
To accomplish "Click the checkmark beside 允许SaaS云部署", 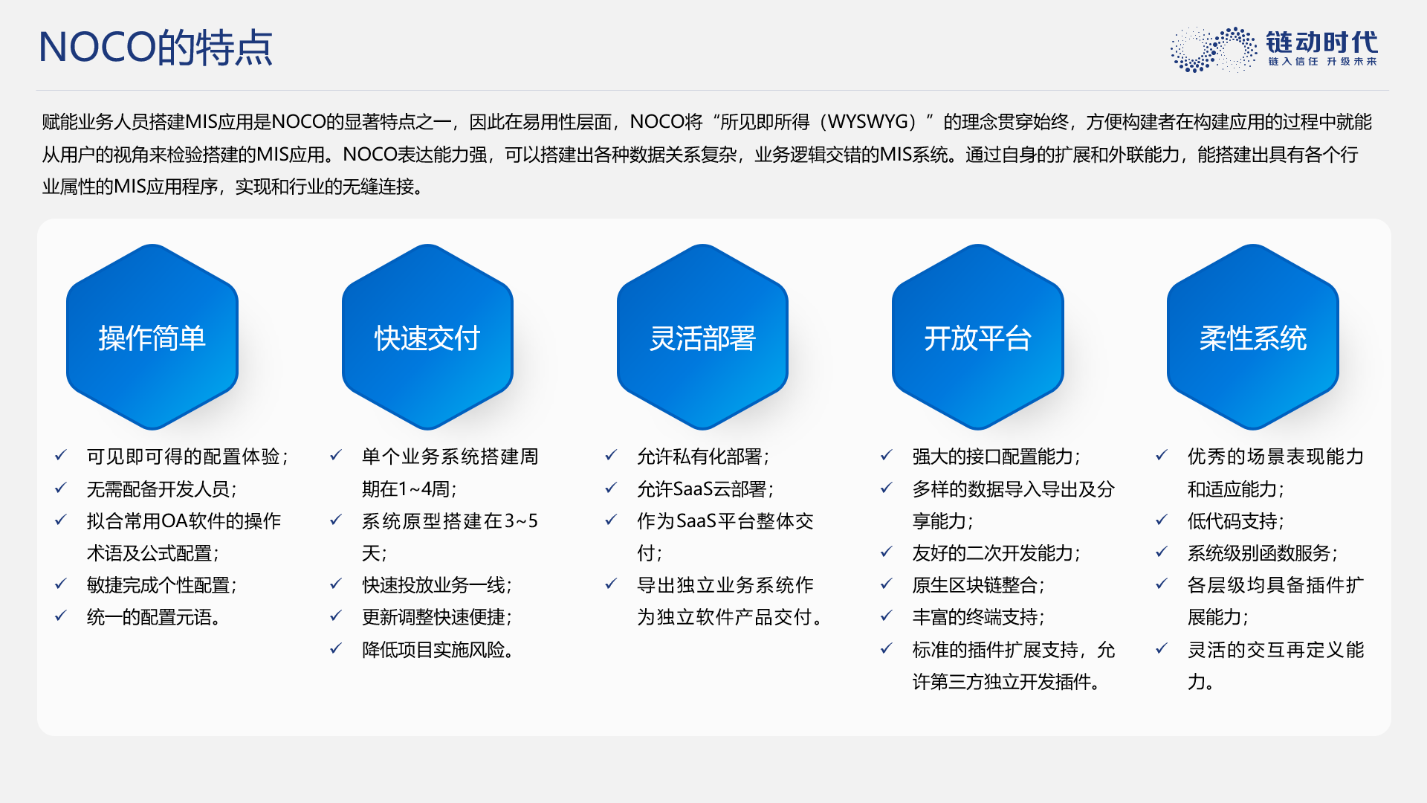I will [x=611, y=488].
